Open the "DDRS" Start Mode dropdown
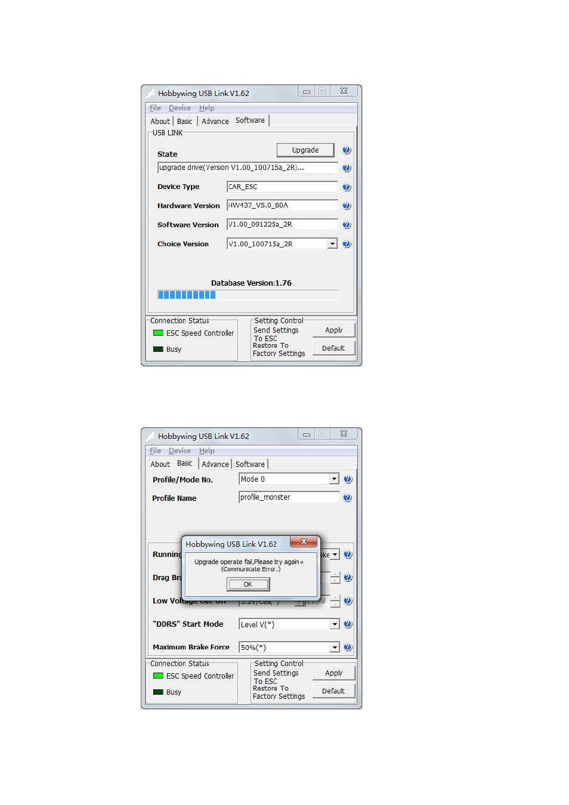569x805 pixels. pyautogui.click(x=335, y=624)
